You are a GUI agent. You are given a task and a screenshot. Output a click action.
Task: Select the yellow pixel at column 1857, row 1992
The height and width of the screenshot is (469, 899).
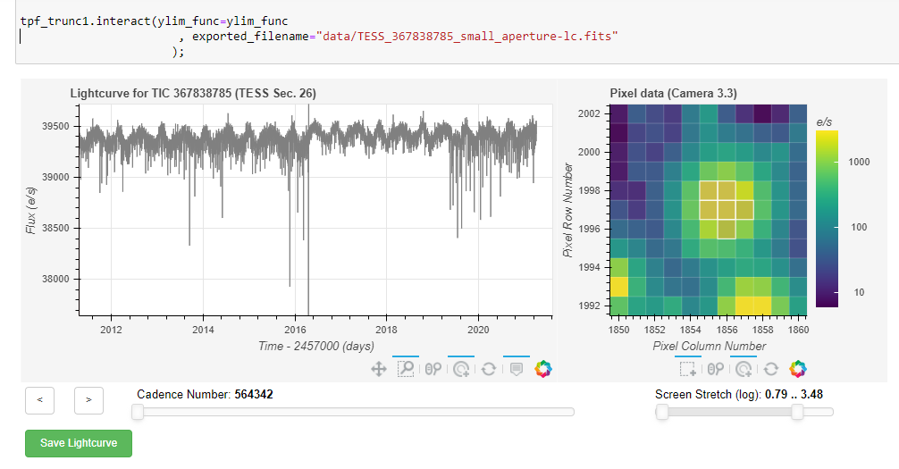[x=744, y=306]
